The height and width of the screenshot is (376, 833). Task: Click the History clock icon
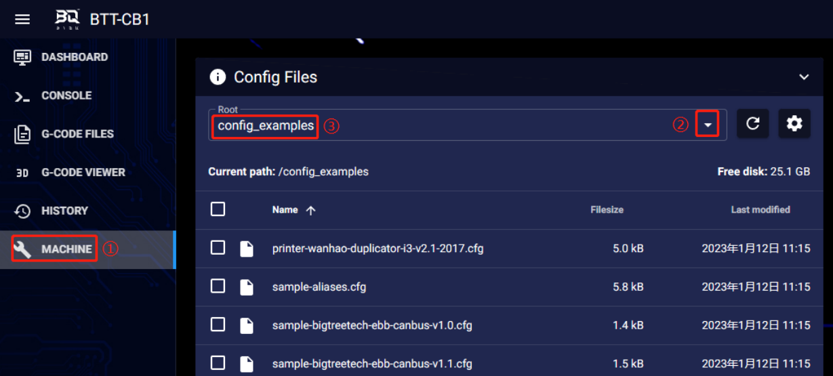[x=22, y=211]
